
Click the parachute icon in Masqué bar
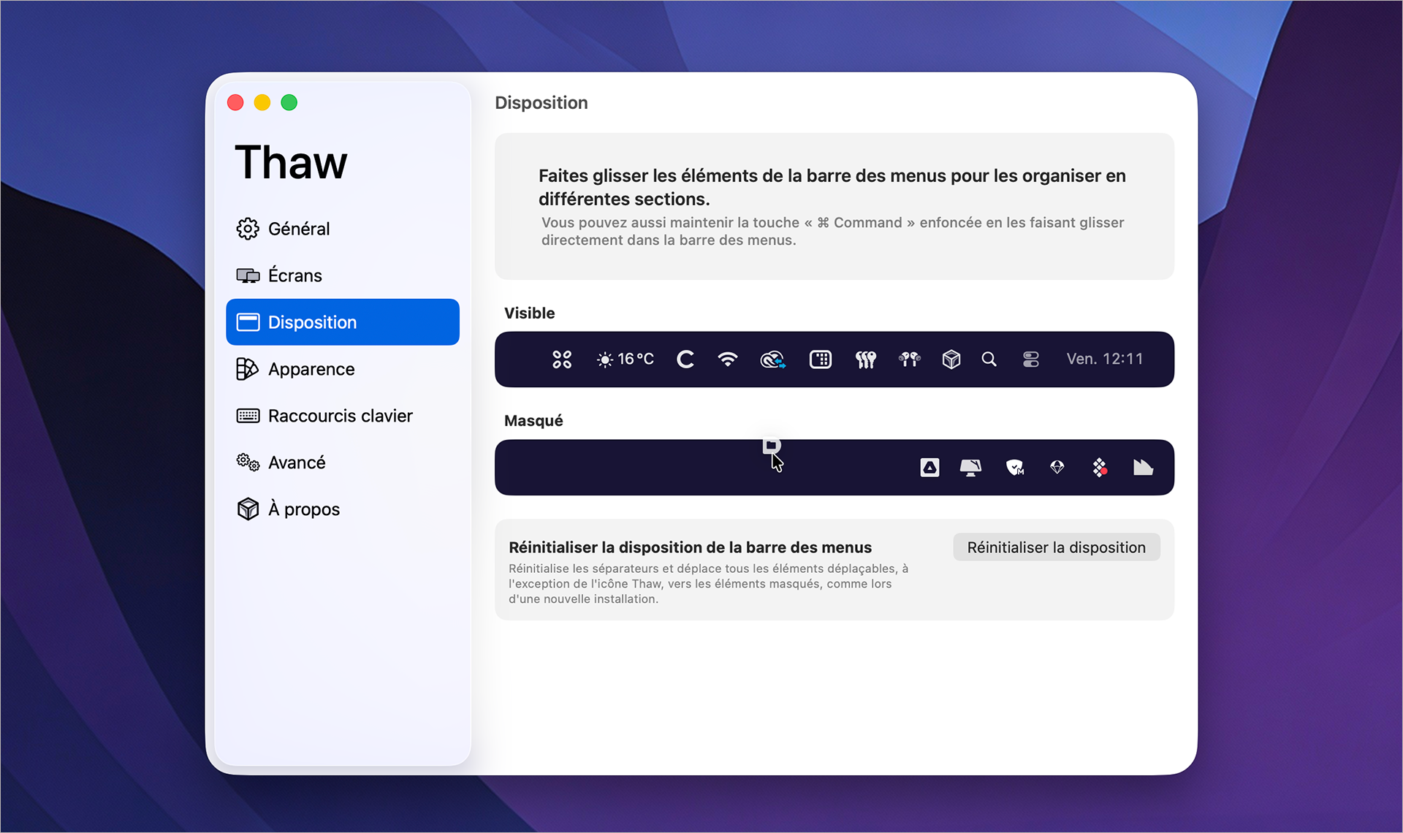(1057, 467)
